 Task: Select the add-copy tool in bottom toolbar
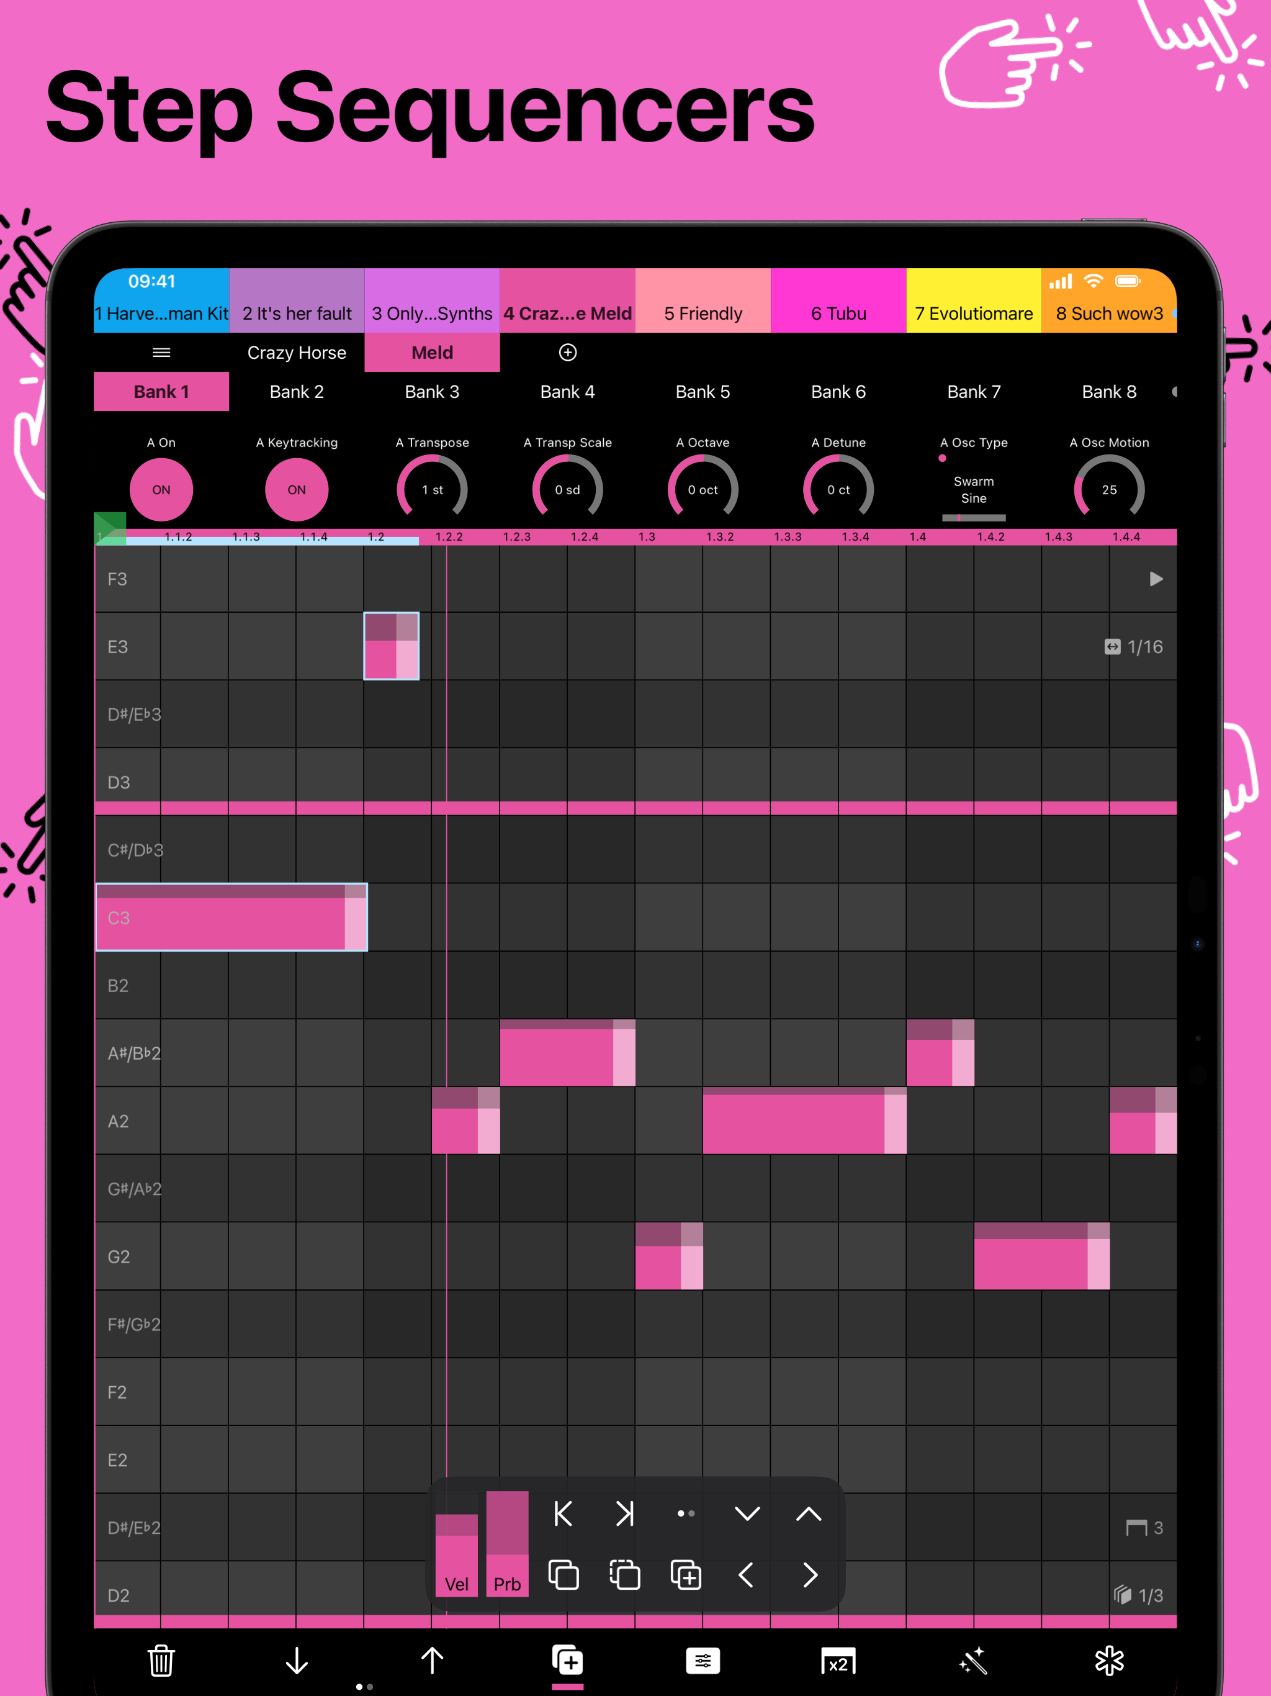567,1661
